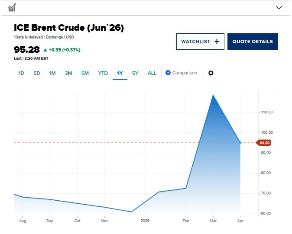The image size is (292, 234).
Task: Click the blue endpoint dot on chart line
Action: (x=240, y=142)
